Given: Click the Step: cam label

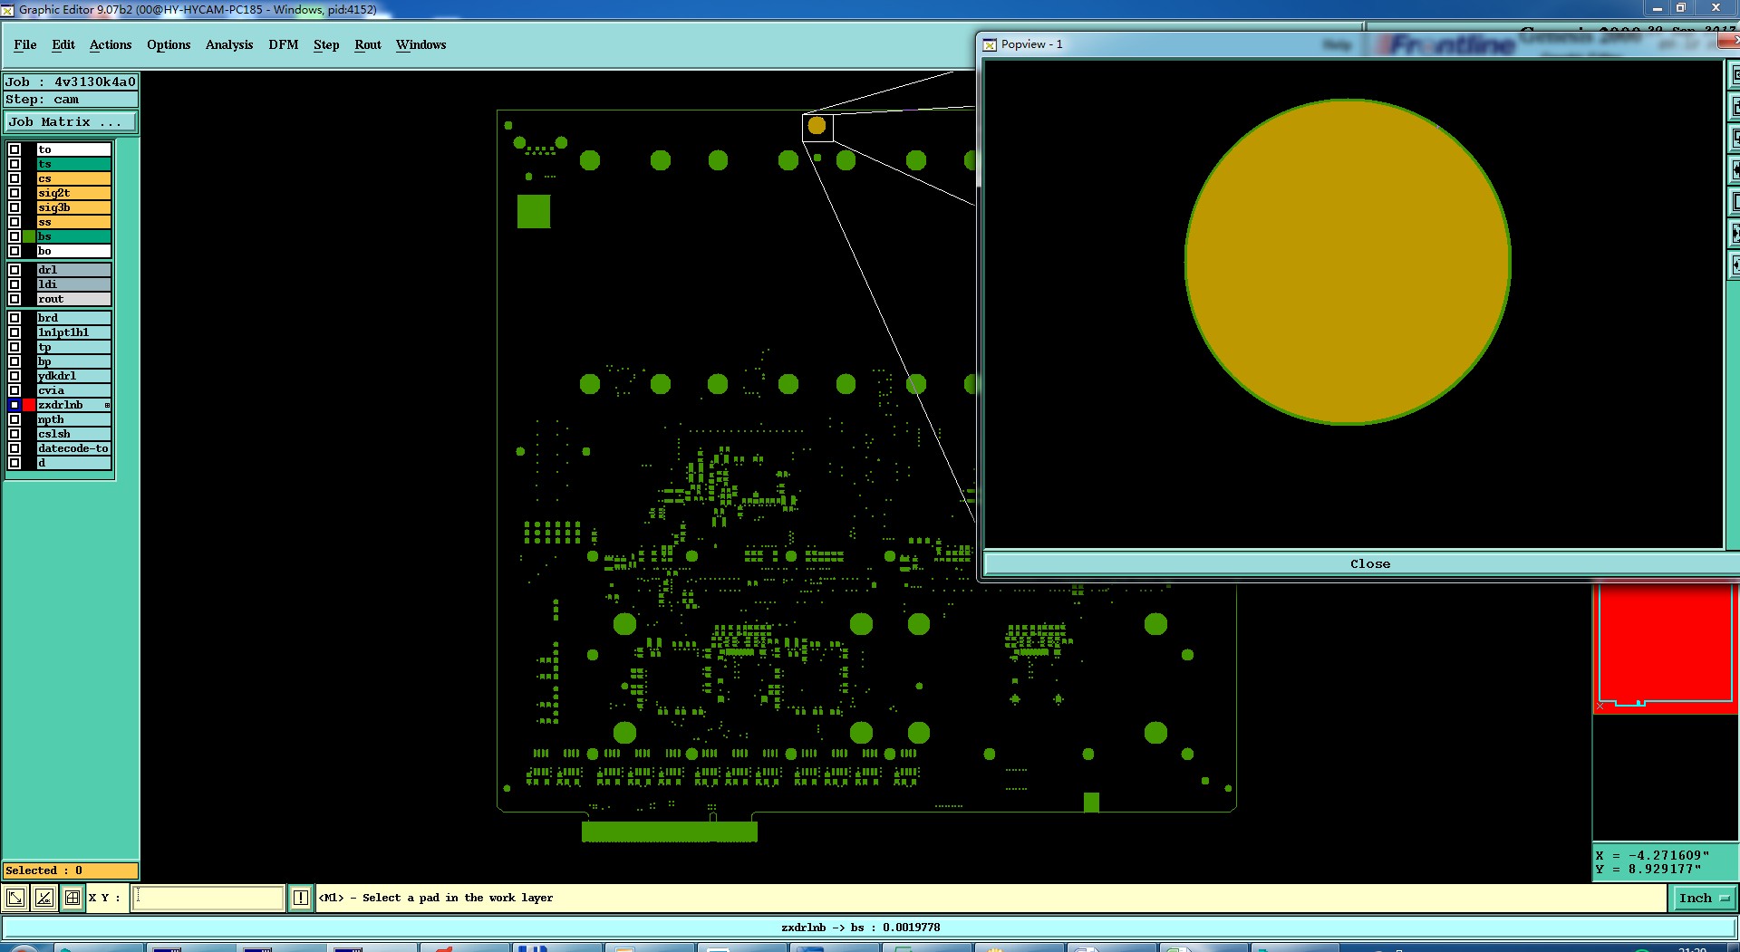Looking at the screenshot, I should click(x=71, y=100).
